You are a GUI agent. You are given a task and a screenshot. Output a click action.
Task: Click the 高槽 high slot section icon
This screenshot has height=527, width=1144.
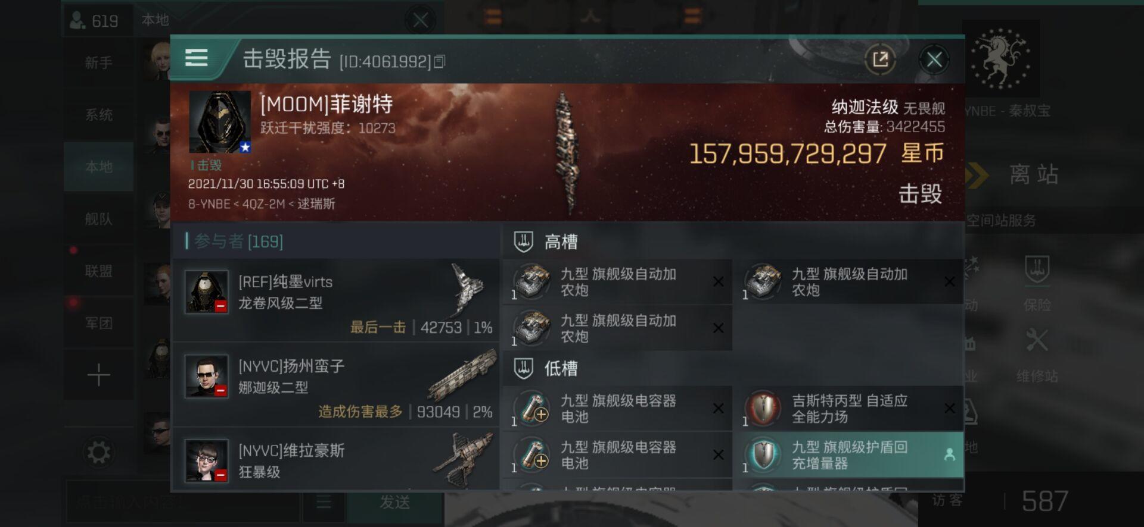tap(523, 241)
